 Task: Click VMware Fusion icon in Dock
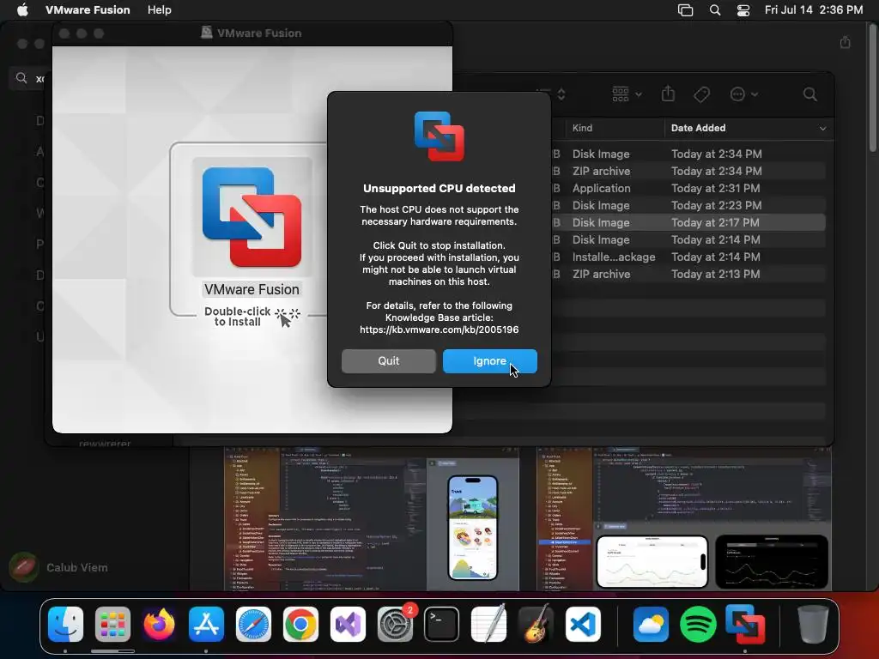[745, 624]
